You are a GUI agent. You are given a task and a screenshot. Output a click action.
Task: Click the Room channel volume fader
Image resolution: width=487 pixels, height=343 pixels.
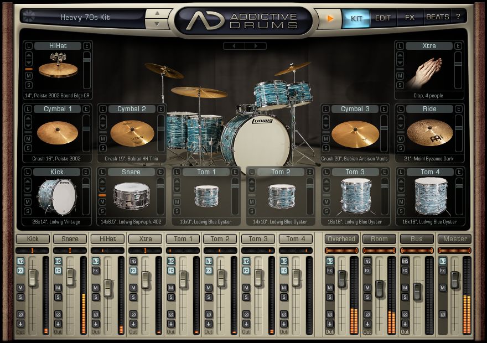click(380, 288)
